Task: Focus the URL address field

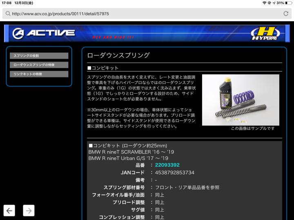Action: (147, 13)
